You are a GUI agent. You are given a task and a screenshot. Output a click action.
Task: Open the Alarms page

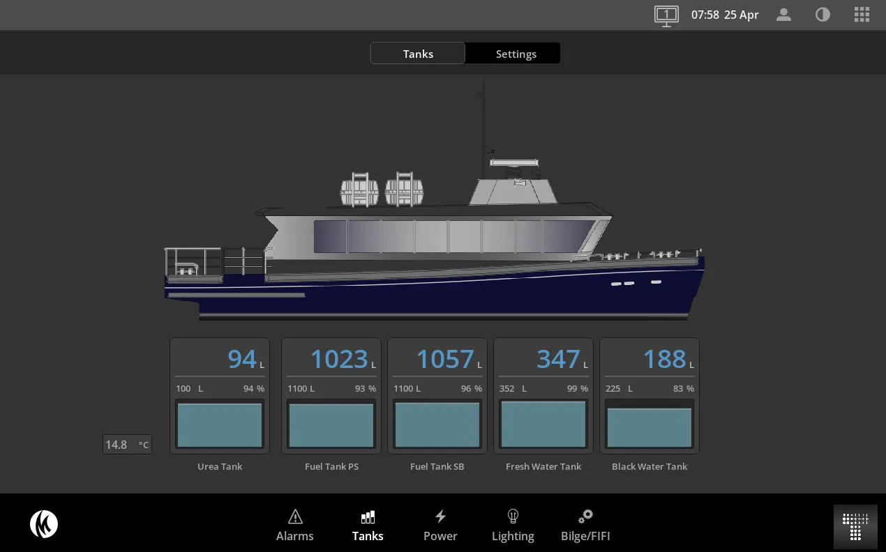[294, 526]
